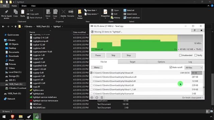Click Invert selection in ribbon
The height and width of the screenshot is (120, 214).
(x=131, y=18)
